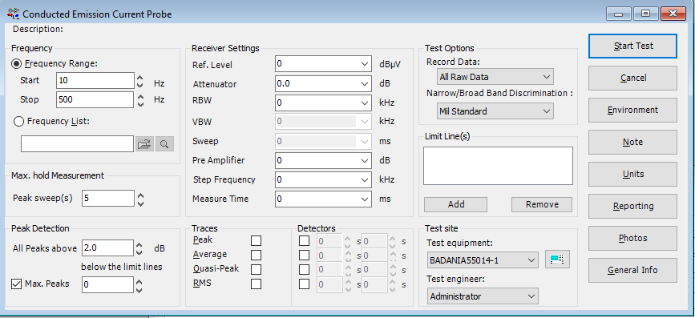
Task: Enable the Average trace checkbox
Action: click(x=257, y=255)
